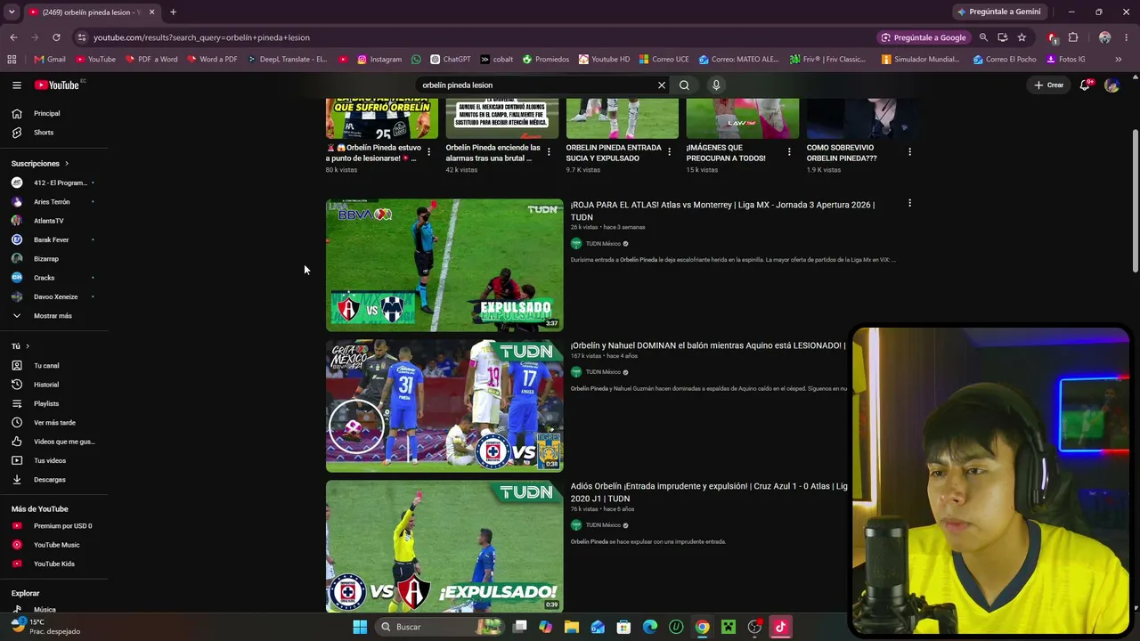Open File Explorer from the taskbar
Image resolution: width=1140 pixels, height=641 pixels.
point(572,627)
